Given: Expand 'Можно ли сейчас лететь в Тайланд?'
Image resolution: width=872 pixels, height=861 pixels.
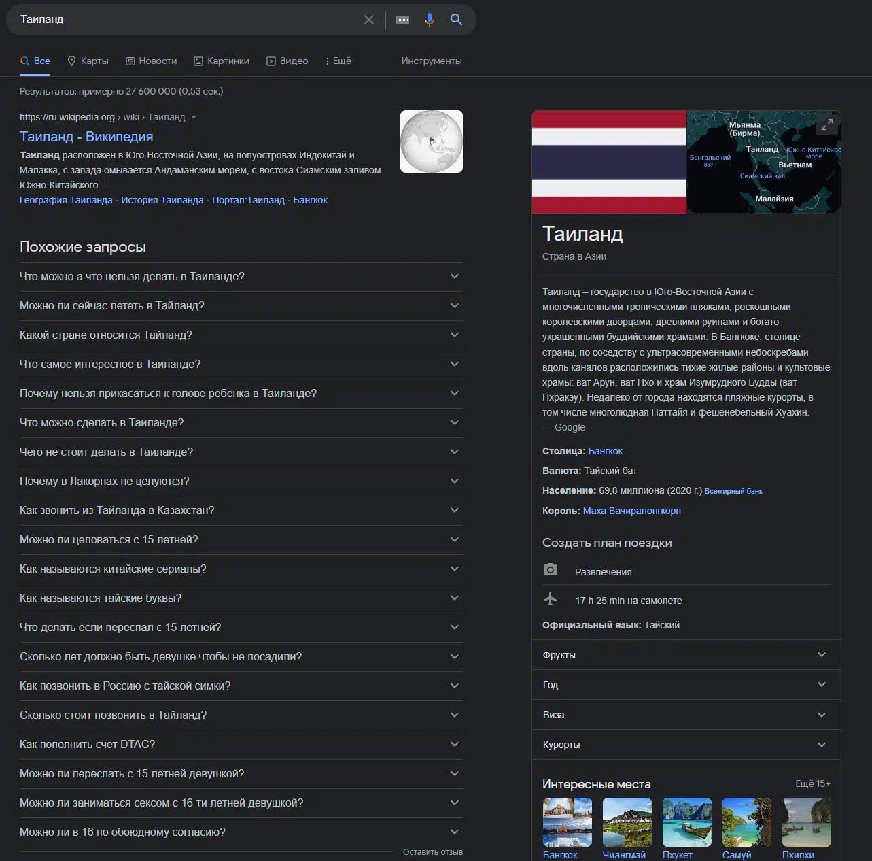Looking at the screenshot, I should click(241, 306).
